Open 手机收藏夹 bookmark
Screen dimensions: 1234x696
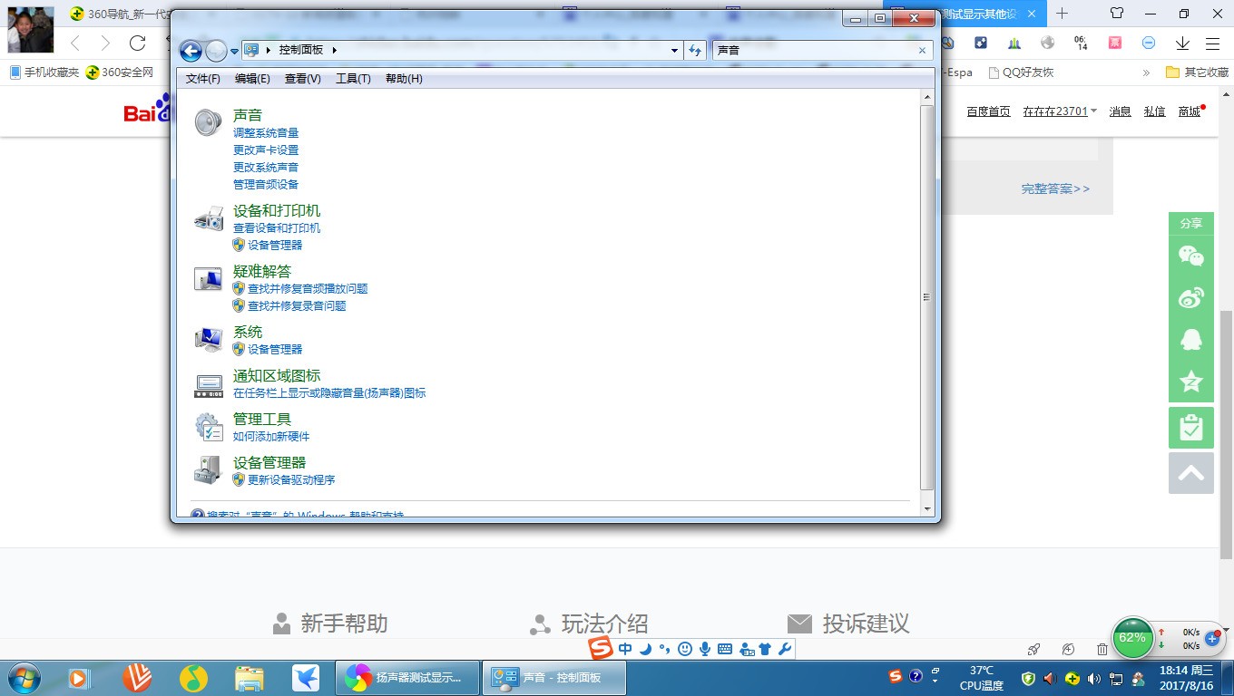point(44,72)
